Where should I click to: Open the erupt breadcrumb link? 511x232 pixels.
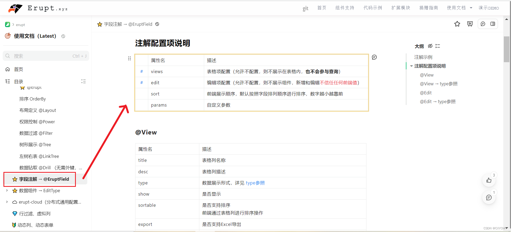point(20,25)
